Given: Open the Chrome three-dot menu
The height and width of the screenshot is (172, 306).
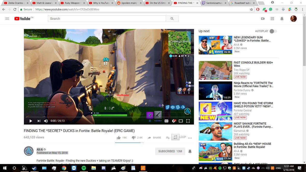Looking at the screenshot, I should point(302,9).
